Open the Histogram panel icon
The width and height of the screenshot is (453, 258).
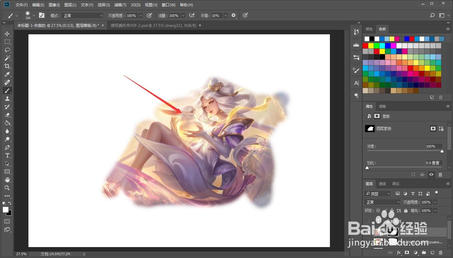(356, 45)
